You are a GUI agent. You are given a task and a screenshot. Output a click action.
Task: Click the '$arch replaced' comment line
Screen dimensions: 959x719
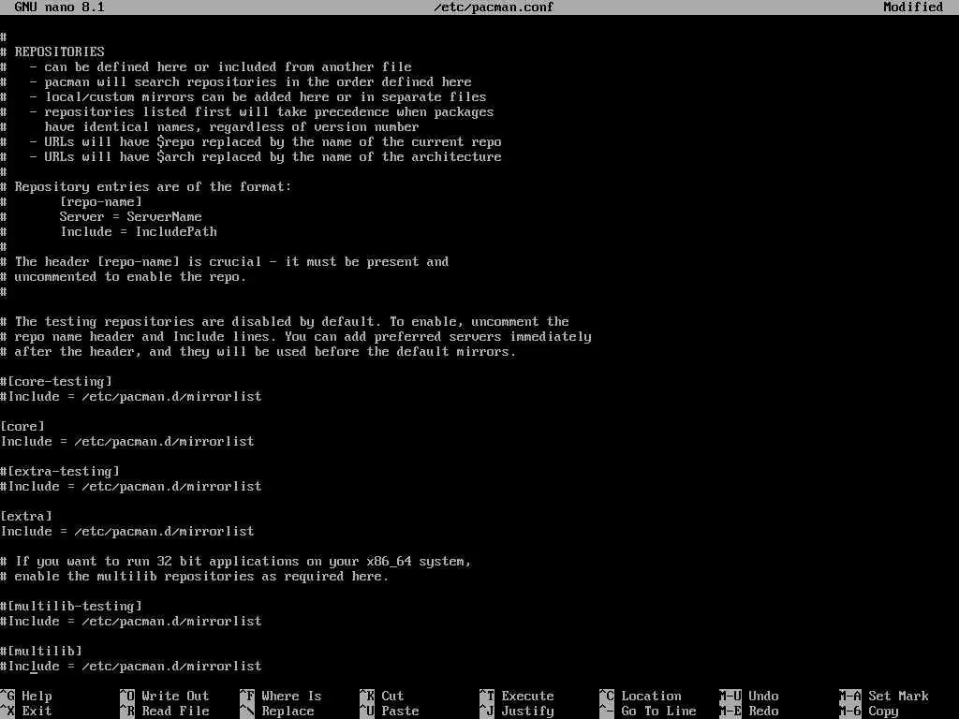[251, 157]
